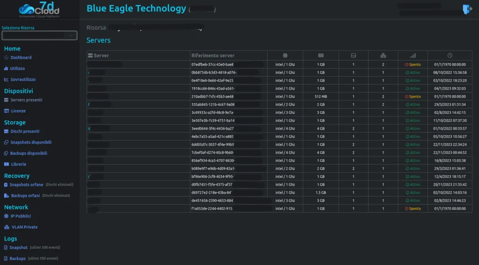The width and height of the screenshot is (479, 265).
Task: Open Backups disponibili
Action: 29,153
